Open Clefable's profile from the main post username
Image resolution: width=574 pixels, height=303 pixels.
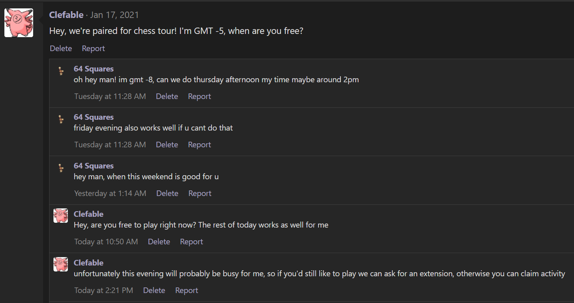point(66,15)
